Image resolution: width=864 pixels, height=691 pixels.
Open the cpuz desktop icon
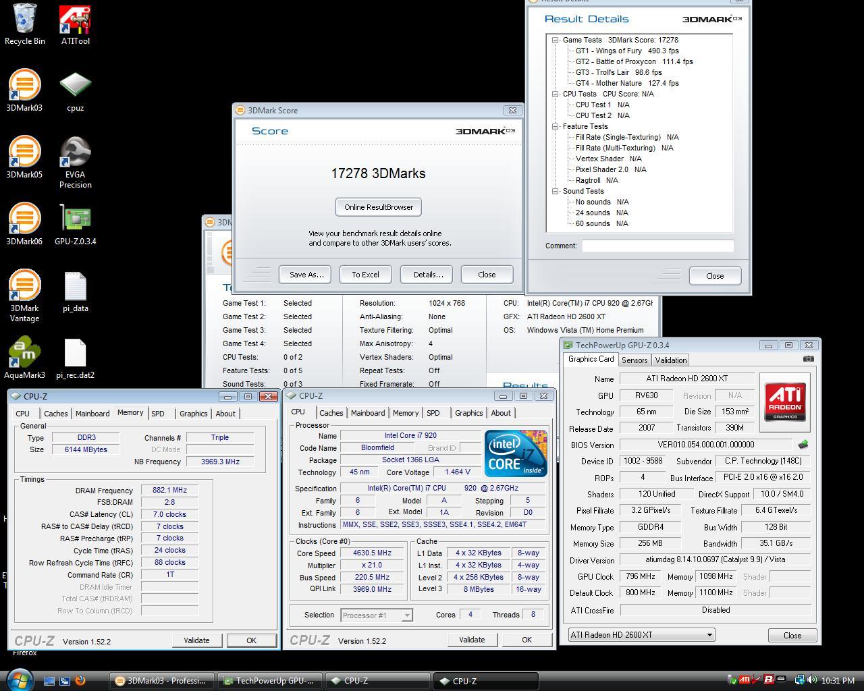pyautogui.click(x=75, y=90)
